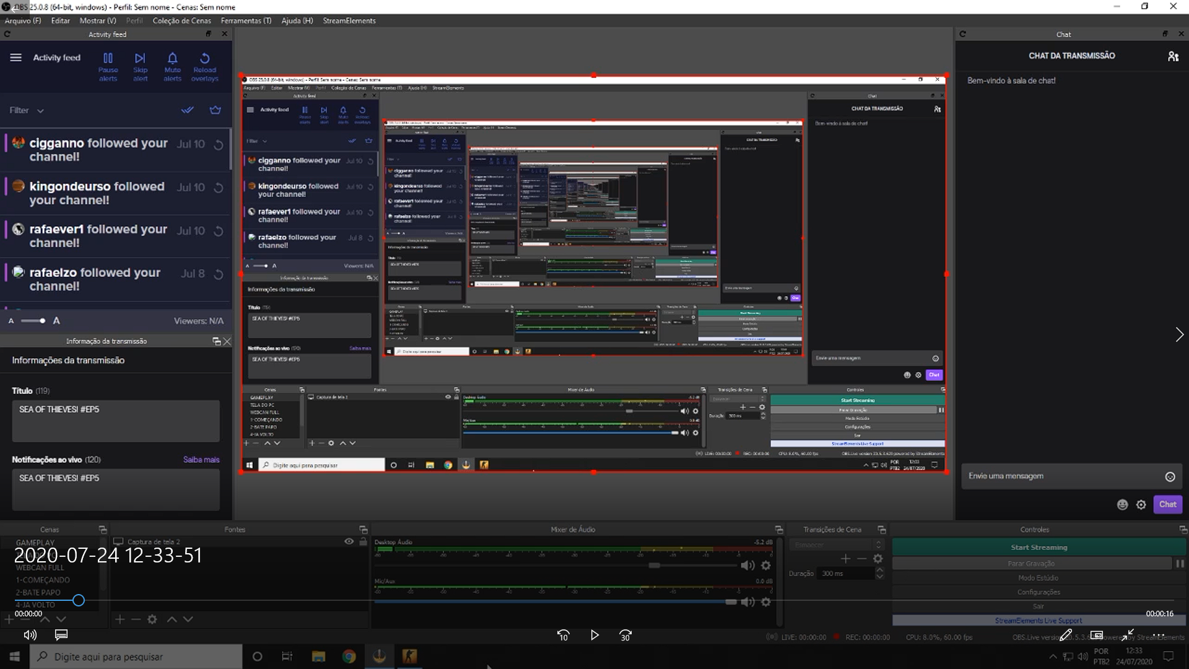This screenshot has height=669, width=1189.
Task: Go to next item with the right chevron
Action: (x=1179, y=335)
